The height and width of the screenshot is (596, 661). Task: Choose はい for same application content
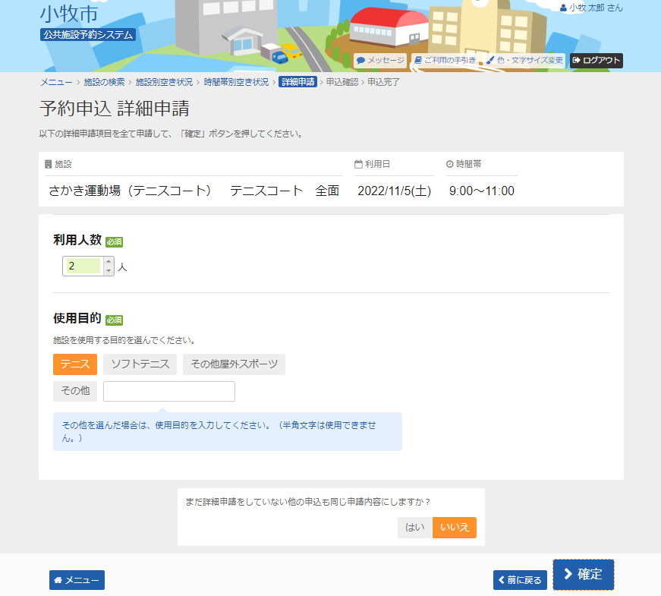[415, 528]
